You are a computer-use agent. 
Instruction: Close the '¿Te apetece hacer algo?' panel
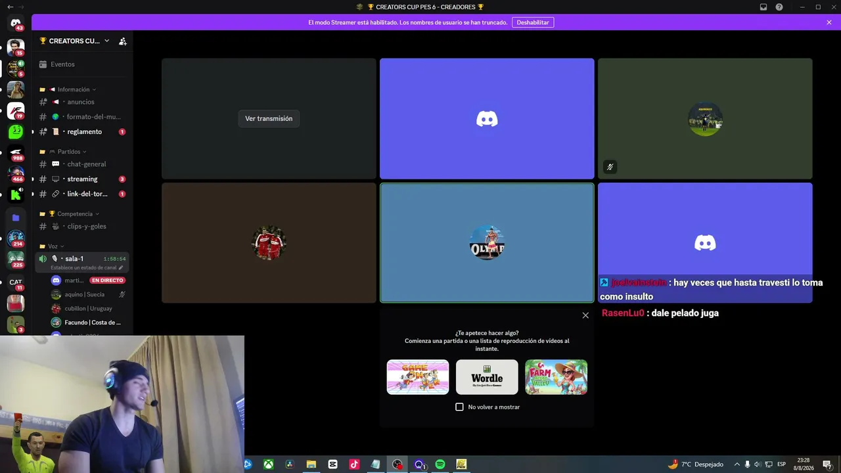[585, 315]
